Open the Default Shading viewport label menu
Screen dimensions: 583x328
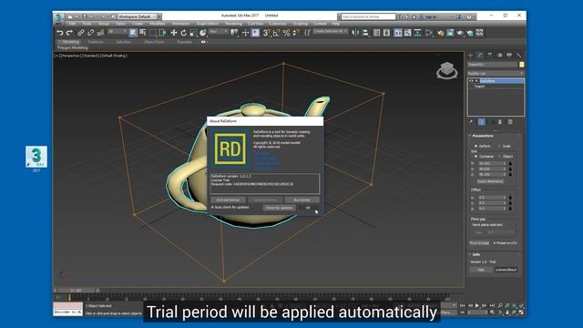click(x=114, y=56)
